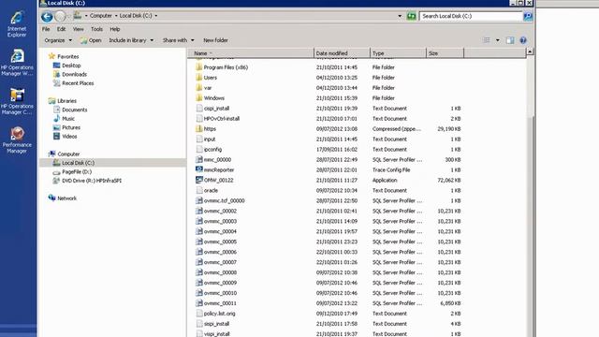Click the change view icon

tap(487, 40)
